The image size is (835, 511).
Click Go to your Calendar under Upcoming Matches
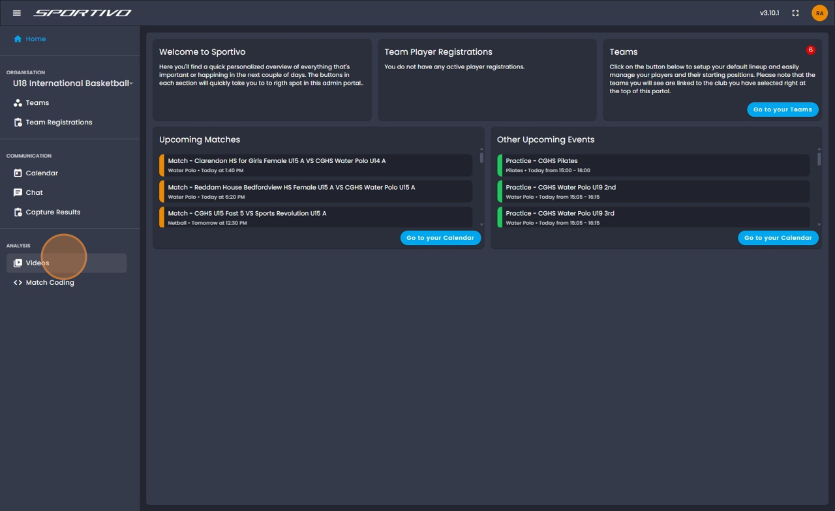(440, 238)
